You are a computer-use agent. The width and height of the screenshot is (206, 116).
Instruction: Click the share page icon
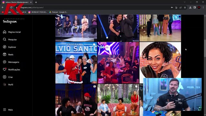(181, 7)
